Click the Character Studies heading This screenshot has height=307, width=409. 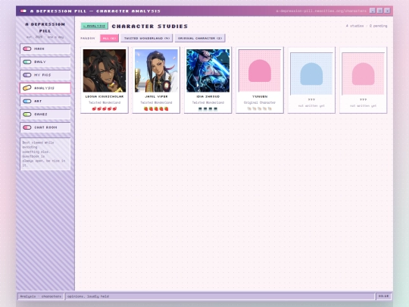(x=150, y=26)
